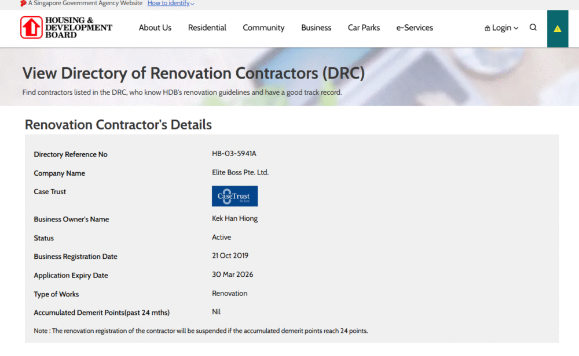Click the Renovation Contractor's Details heading
This screenshot has width=579, height=356.
(x=118, y=125)
